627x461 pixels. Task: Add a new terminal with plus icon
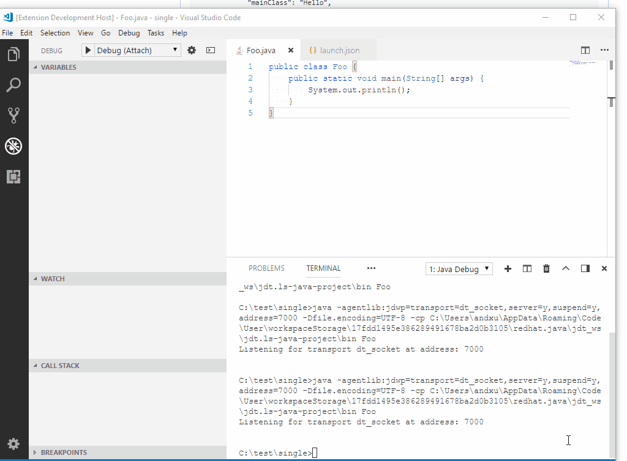point(508,268)
